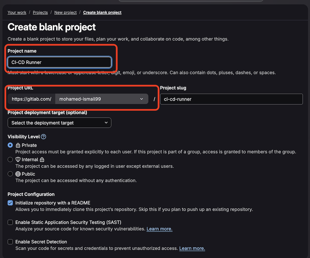The width and height of the screenshot is (310, 258).
Task: Navigate to the Your work breadcrumb
Action: coord(17,12)
